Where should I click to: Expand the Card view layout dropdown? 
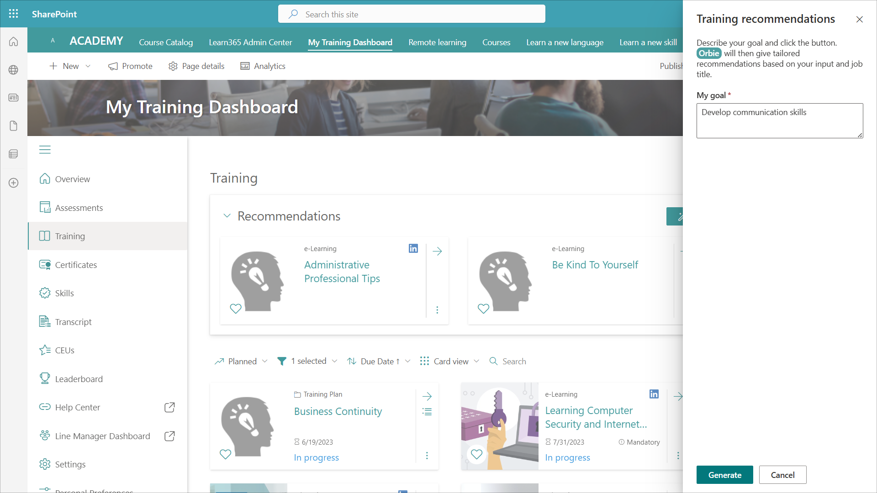(x=450, y=362)
